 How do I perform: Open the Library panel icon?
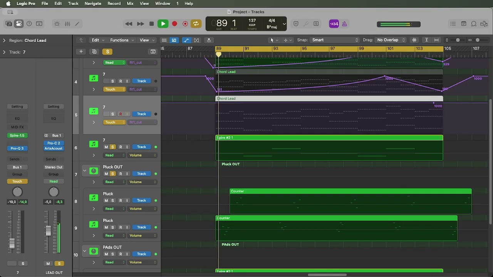coord(8,24)
